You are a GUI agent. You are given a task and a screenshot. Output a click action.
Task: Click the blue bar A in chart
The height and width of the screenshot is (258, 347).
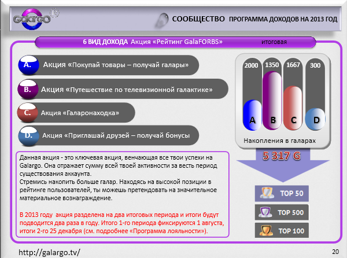(x=252, y=115)
